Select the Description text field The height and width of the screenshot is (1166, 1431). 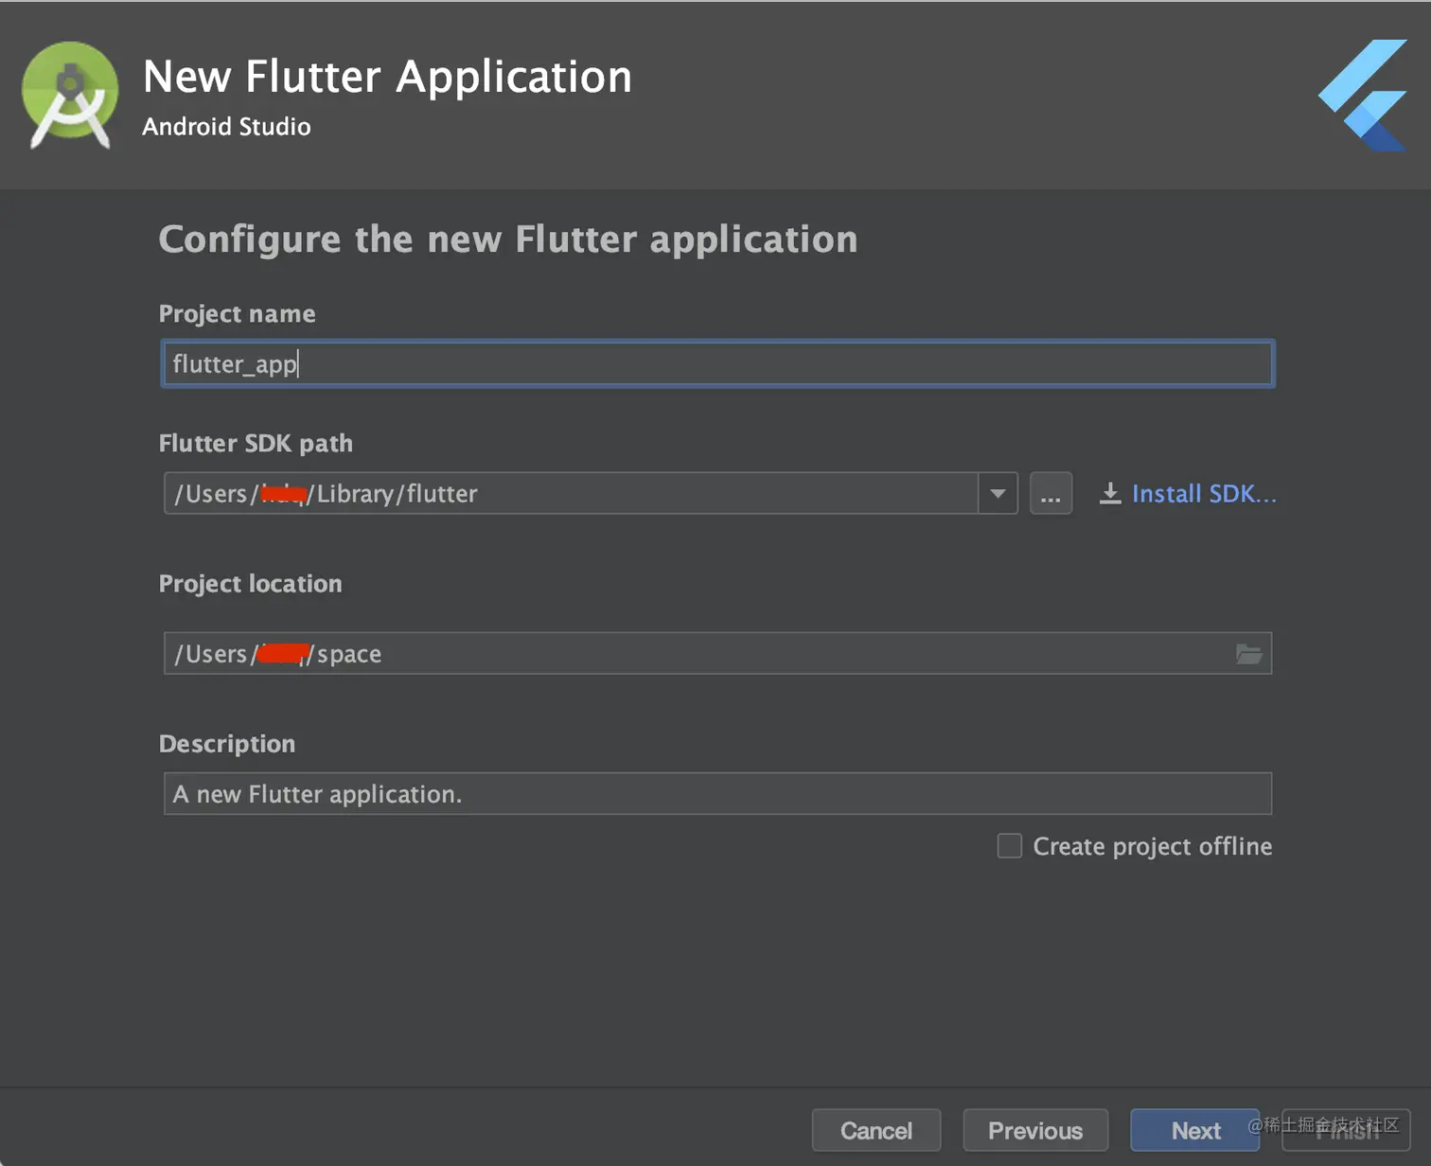[717, 794]
